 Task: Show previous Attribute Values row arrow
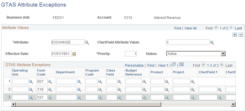tap(216, 27)
